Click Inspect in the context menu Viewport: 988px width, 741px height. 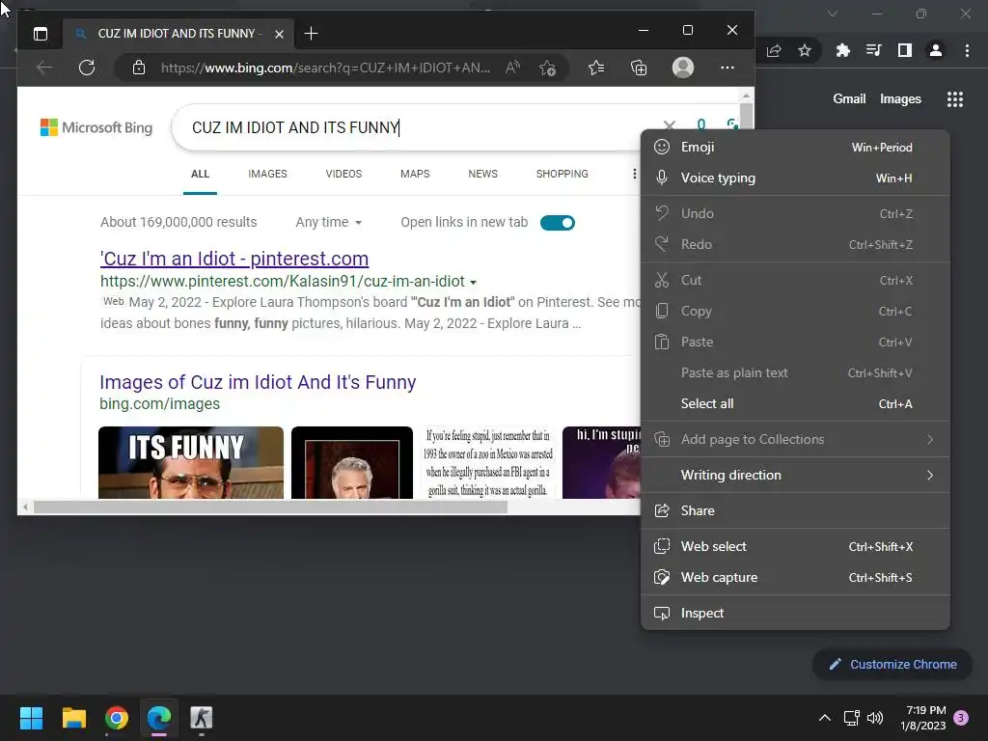(x=795, y=613)
